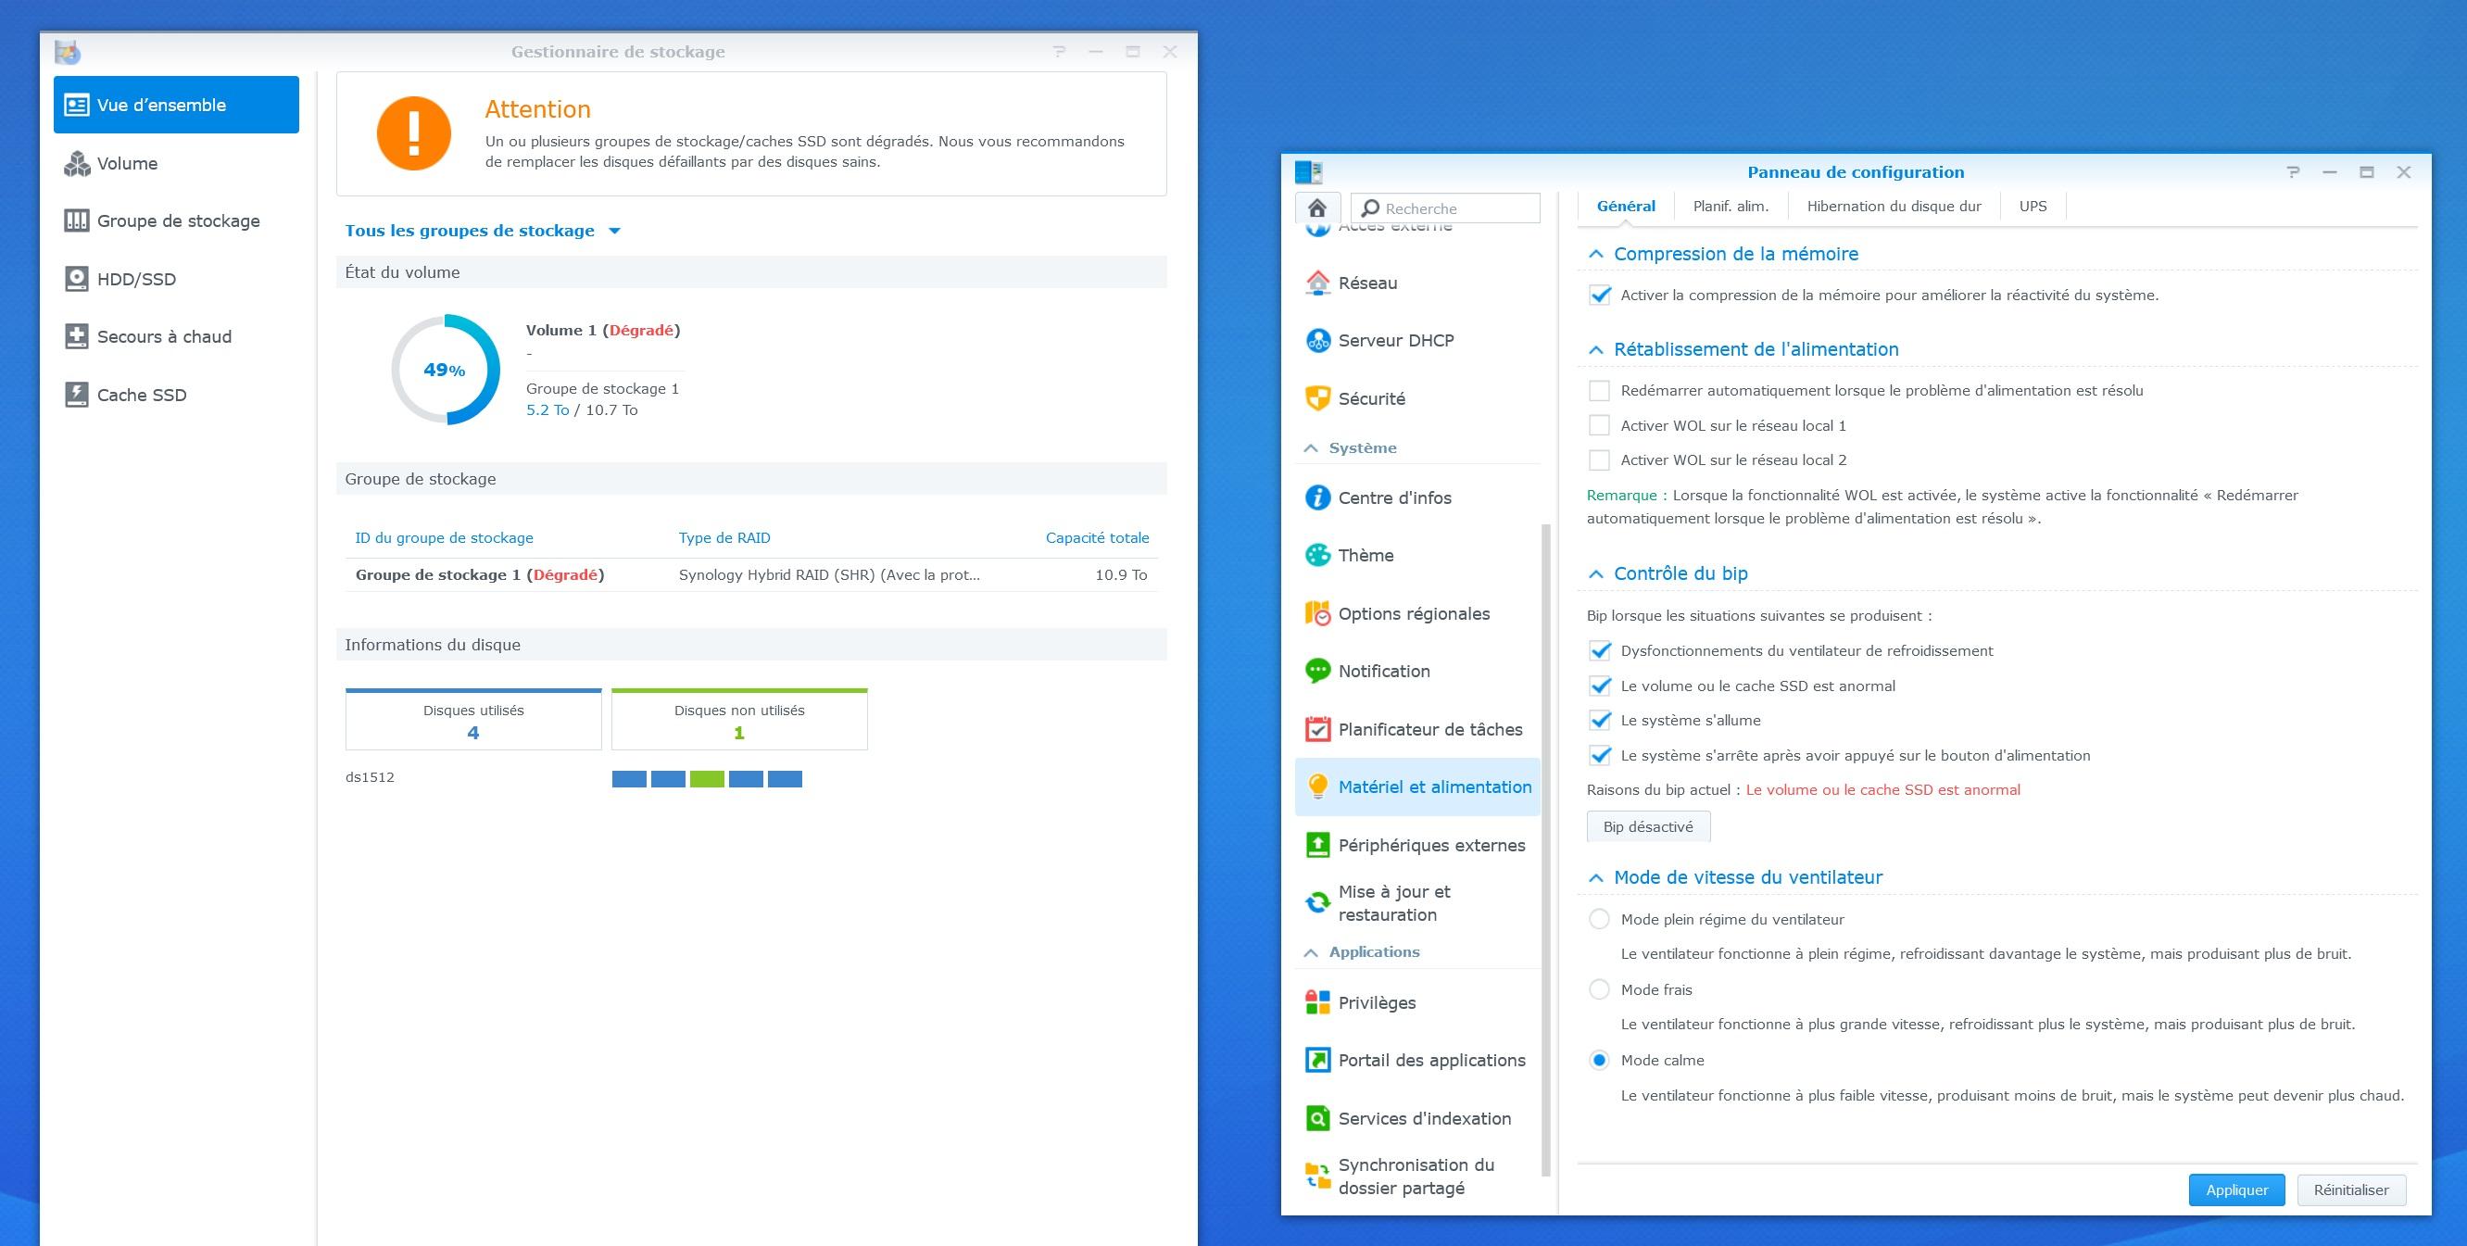2467x1246 pixels.
Task: Open the Volume section icon
Action: point(77,164)
